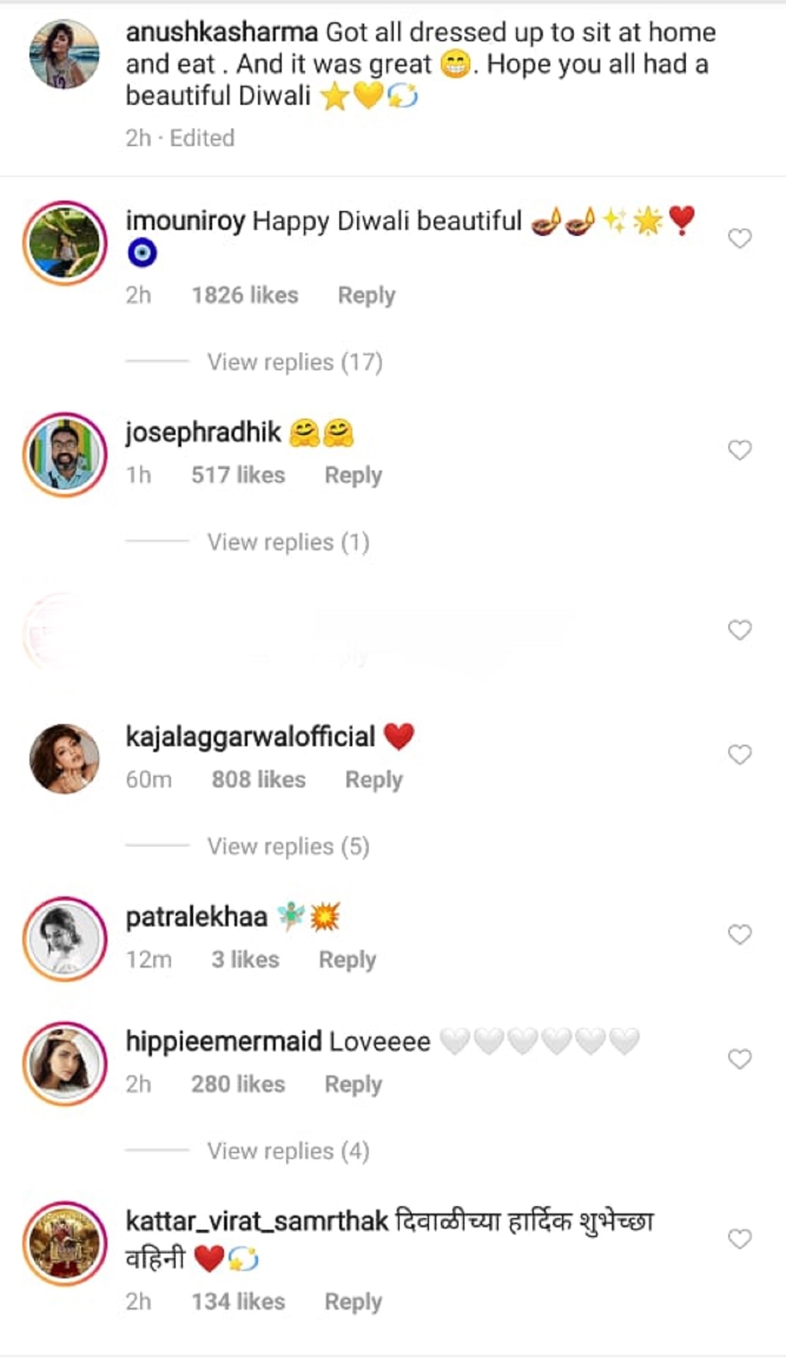Show 5 replies under kajalaggarwalofficial's comment
Viewport: 786px width, 1370px height.
tap(288, 847)
